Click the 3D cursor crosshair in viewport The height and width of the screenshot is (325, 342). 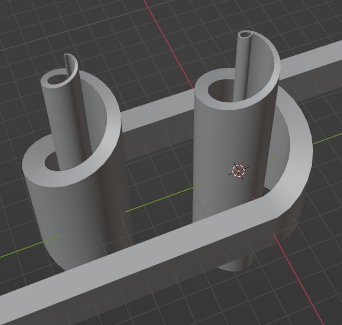click(238, 171)
